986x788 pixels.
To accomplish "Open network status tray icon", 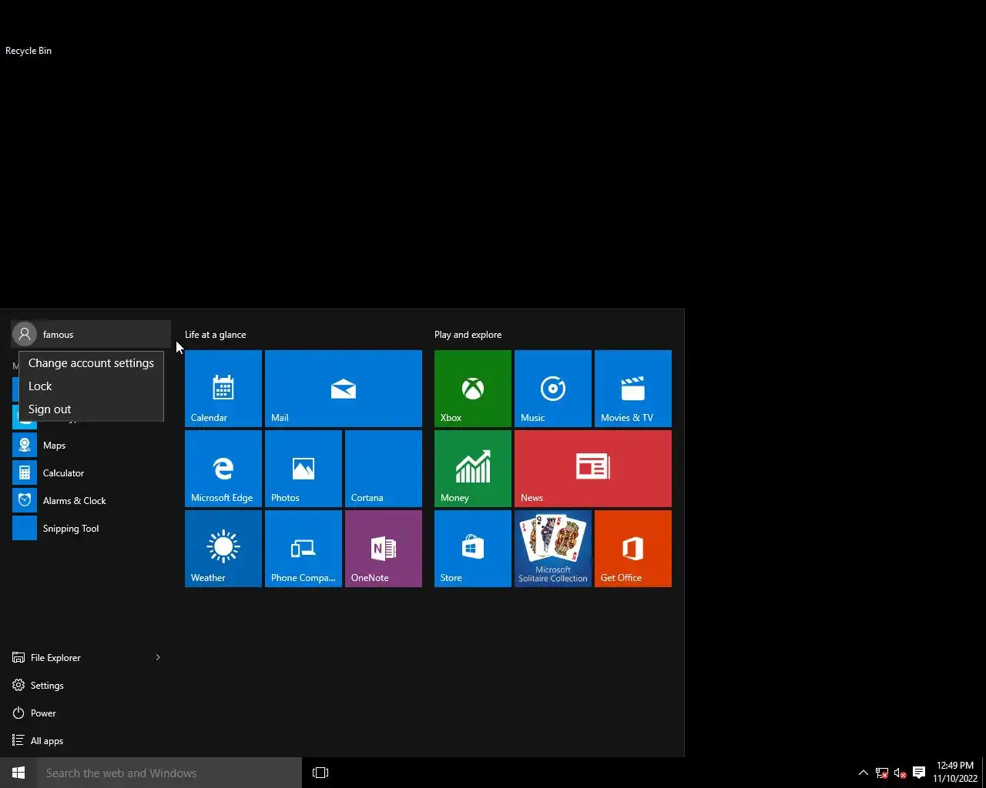I will coord(882,773).
